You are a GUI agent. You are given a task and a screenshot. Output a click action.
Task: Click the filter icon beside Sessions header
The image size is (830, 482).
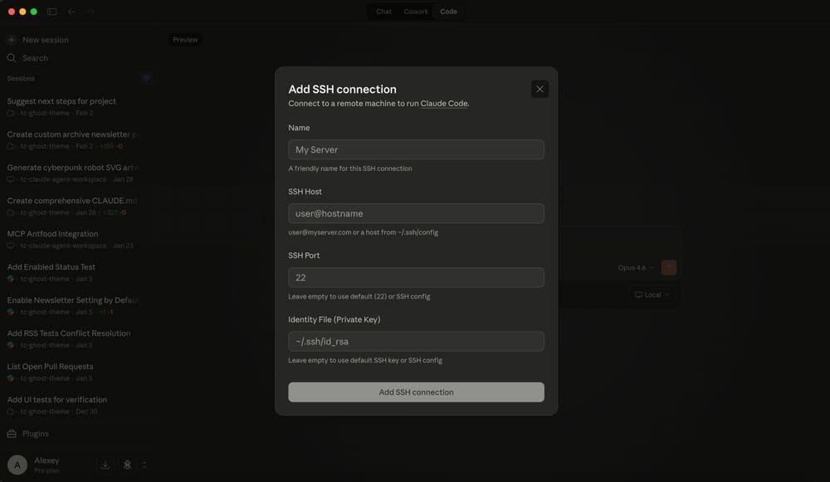(146, 77)
